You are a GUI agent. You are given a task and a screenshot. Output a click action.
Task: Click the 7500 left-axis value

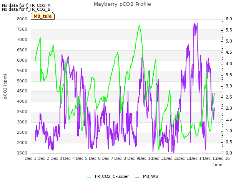click(x=22, y=29)
